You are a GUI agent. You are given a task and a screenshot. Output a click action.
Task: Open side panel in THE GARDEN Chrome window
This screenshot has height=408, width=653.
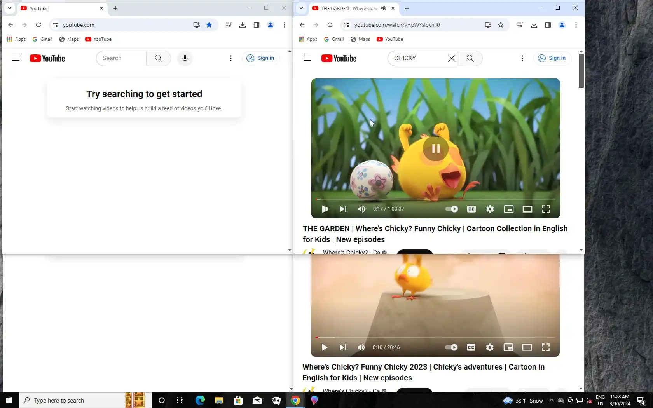(x=548, y=25)
